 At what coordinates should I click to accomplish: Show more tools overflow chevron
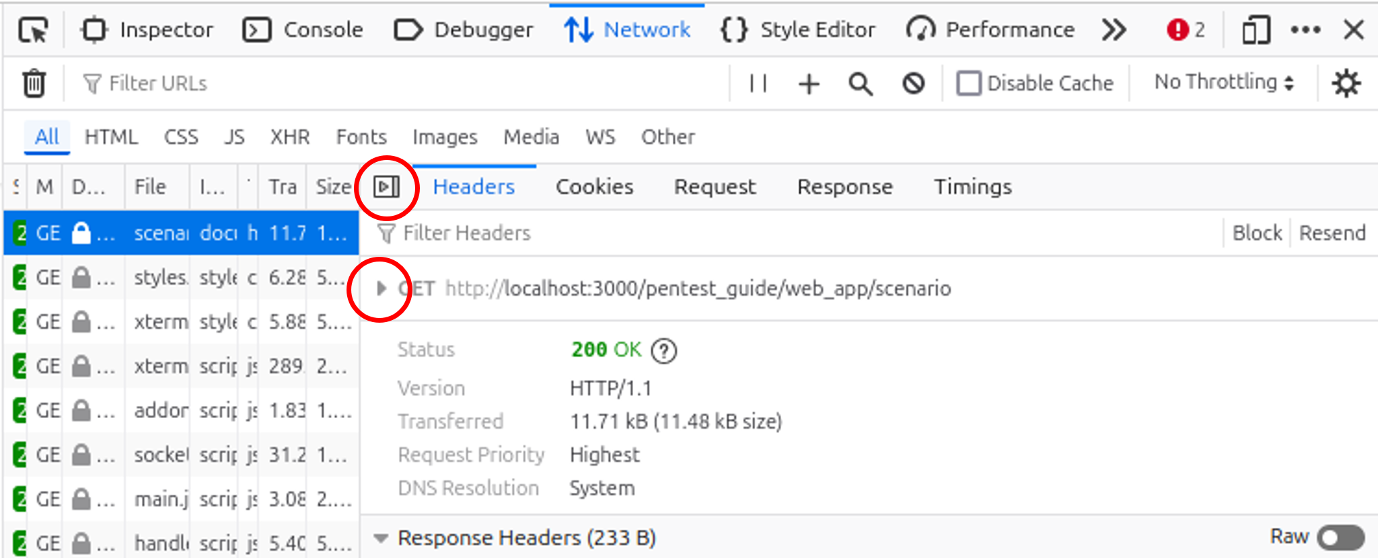coord(1114,30)
